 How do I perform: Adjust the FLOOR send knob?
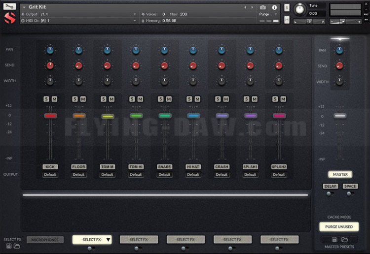point(78,65)
